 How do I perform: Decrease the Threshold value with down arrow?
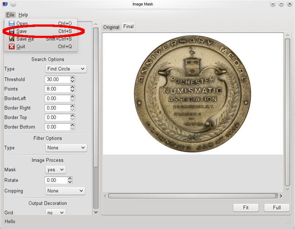click(73, 81)
